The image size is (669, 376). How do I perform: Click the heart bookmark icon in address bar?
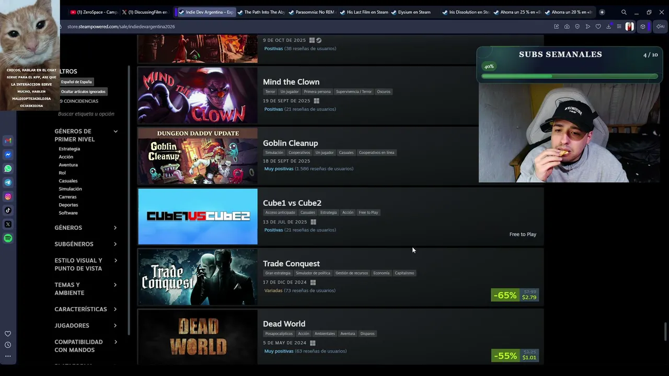click(x=598, y=27)
